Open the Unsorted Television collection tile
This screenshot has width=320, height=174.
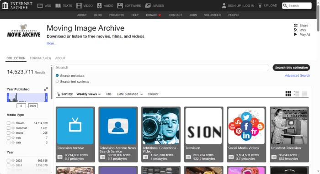point(289,134)
